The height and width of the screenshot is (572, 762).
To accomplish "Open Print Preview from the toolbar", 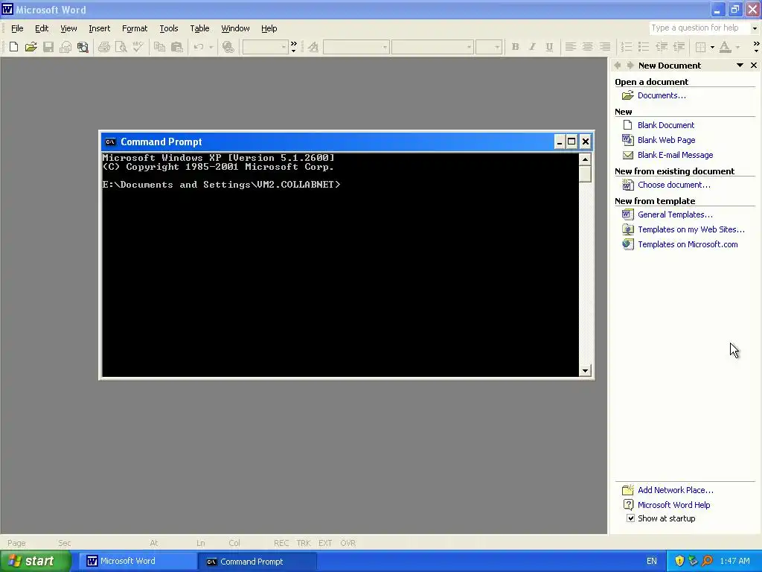I will click(x=121, y=47).
